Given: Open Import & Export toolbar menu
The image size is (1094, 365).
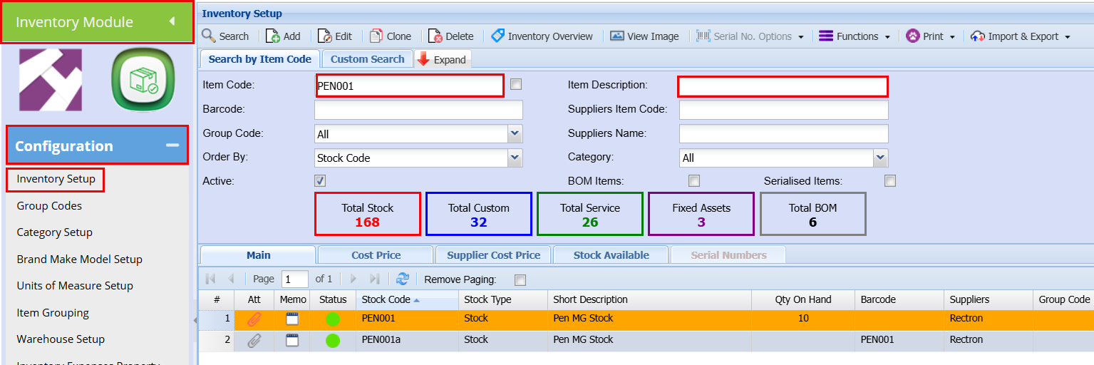Looking at the screenshot, I should click(x=1020, y=36).
